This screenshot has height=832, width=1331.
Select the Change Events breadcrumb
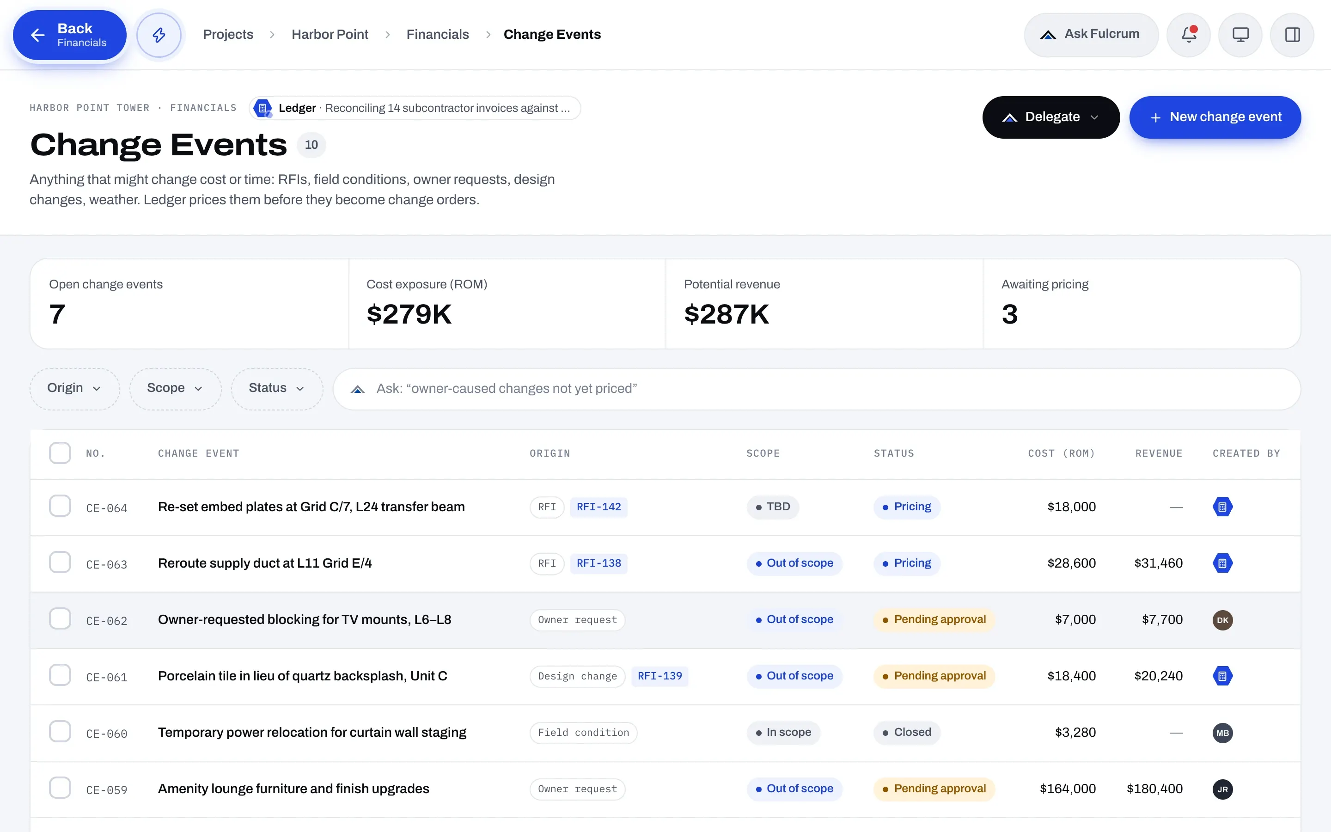[x=552, y=35]
